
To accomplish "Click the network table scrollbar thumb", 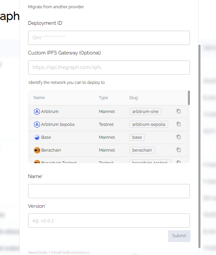I will [189, 98].
